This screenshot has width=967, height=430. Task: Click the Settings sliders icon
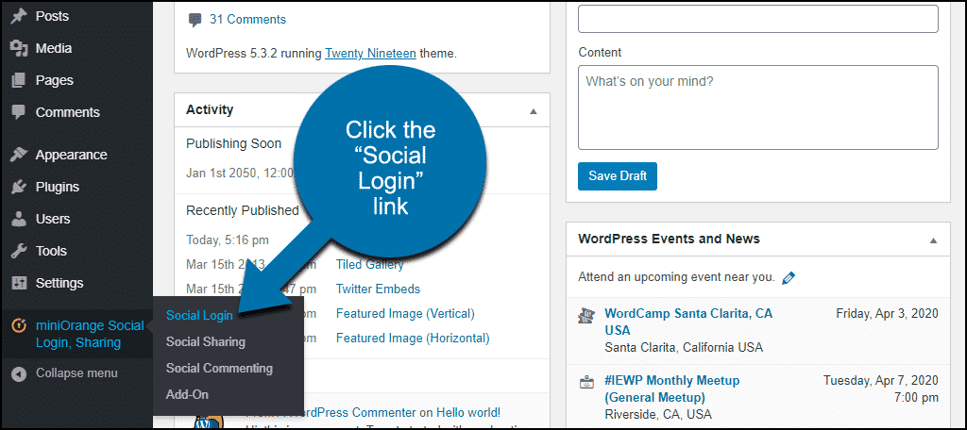(19, 283)
